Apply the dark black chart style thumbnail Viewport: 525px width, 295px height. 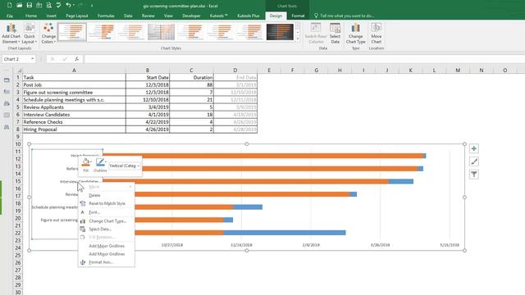[x=281, y=32]
